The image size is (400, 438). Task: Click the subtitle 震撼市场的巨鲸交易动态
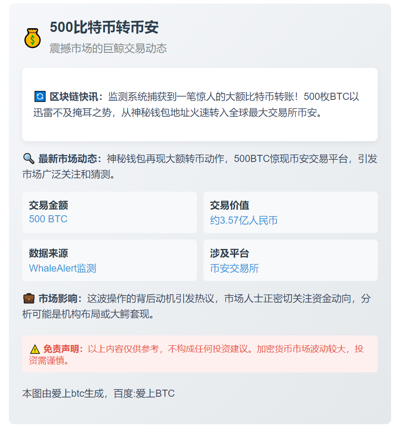tap(108, 48)
